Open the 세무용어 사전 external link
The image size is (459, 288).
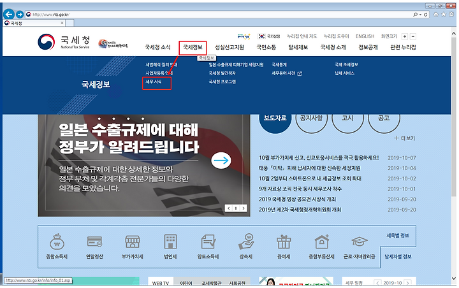click(x=287, y=73)
